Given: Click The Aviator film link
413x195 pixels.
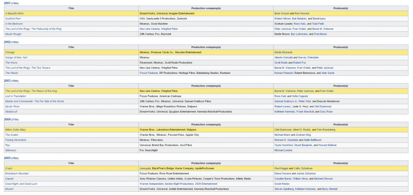Looking at the screenshot, I should (x=12, y=135).
